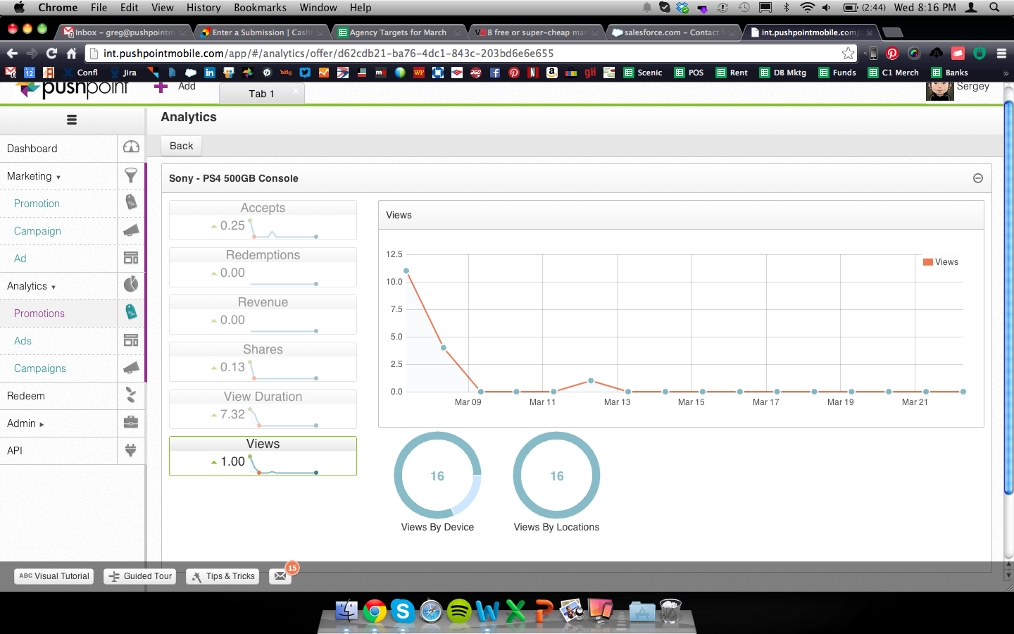Switch to the Inbox Gmail tab
This screenshot has width=1014, height=634.
(x=125, y=32)
